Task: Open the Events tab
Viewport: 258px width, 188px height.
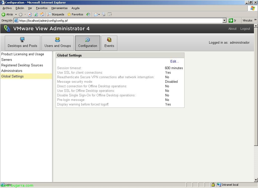Action: 109,43
